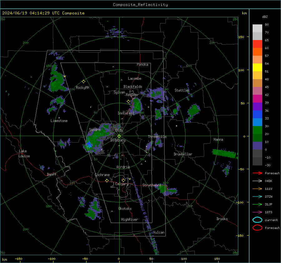Select the light gray 80-70 dBZ swatch
This screenshot has height=263, width=281.
(257, 28)
